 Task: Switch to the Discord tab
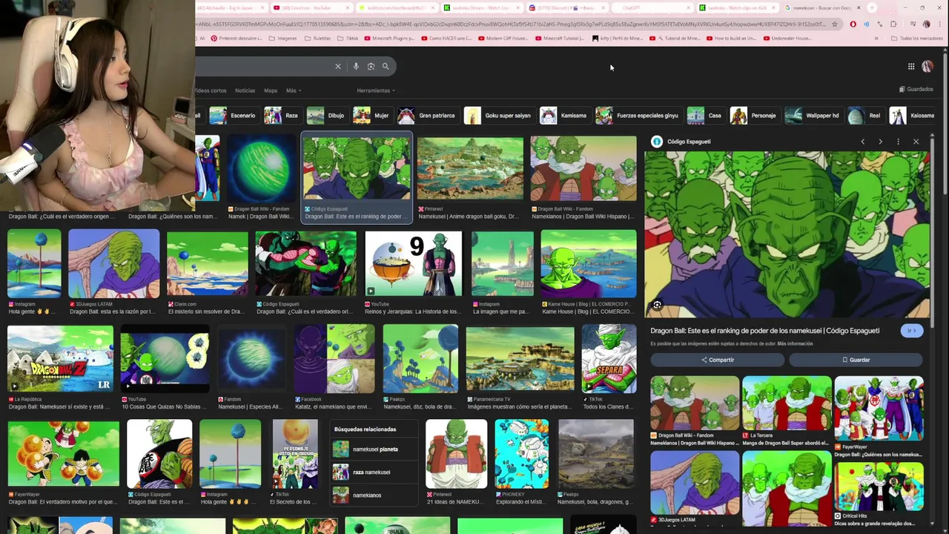(x=568, y=7)
